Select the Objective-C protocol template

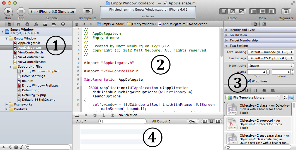pyautogui.click(x=258, y=124)
